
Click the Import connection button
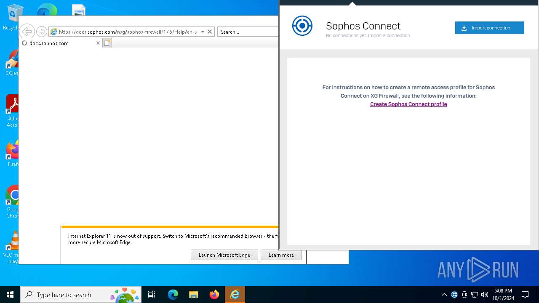click(489, 28)
